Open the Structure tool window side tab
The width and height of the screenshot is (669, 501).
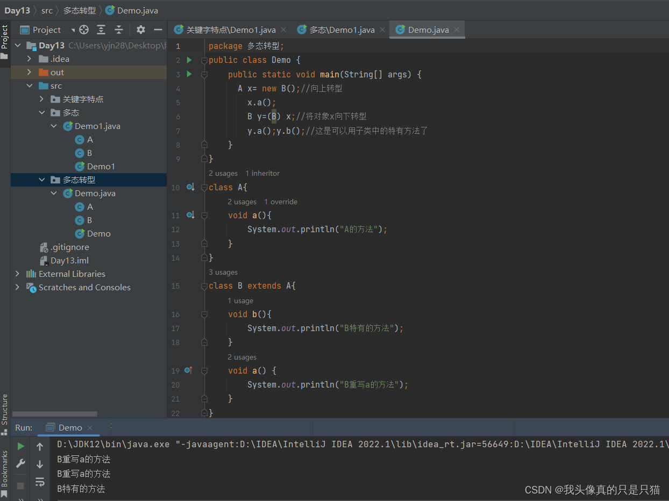point(5,414)
